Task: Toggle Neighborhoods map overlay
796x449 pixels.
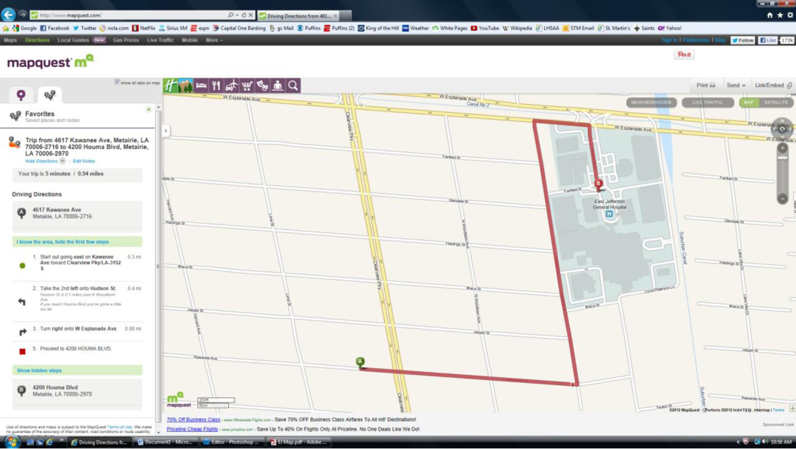Action: pos(651,102)
